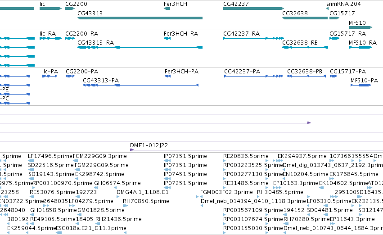Click the EK298742.5prime EST label

[99, 174]
